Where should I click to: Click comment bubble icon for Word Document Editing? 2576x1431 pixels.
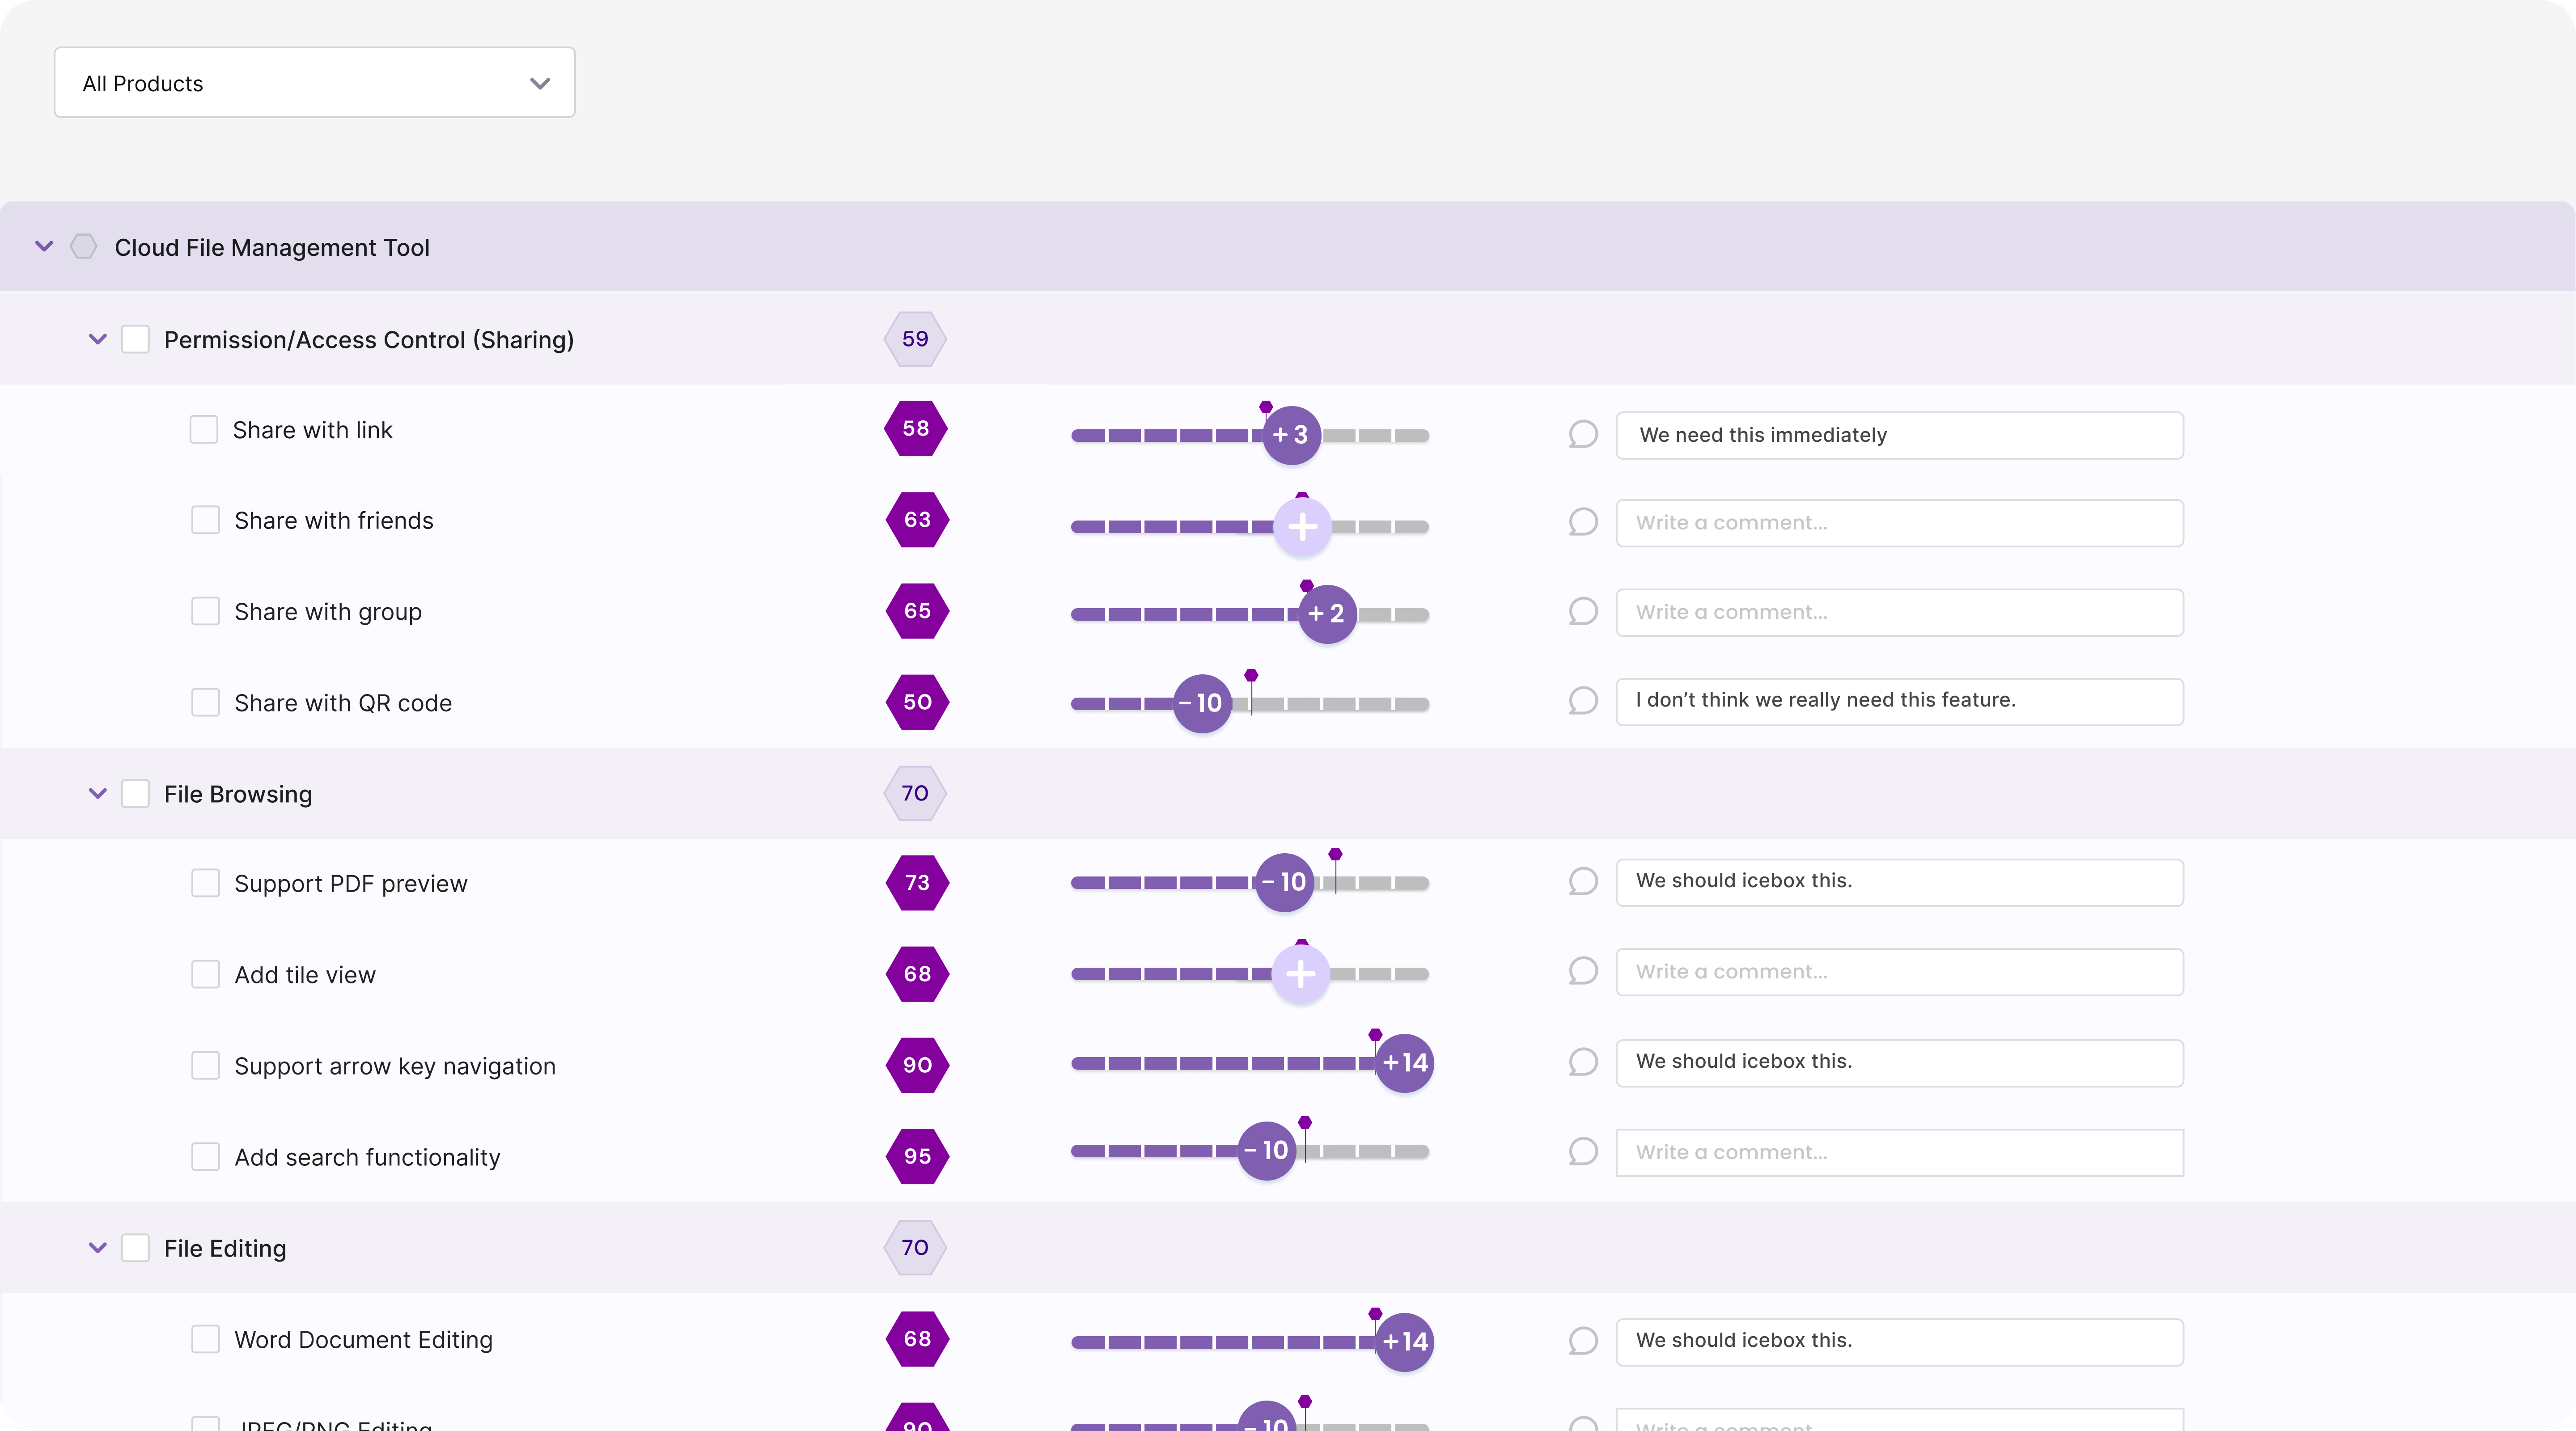tap(1583, 1341)
